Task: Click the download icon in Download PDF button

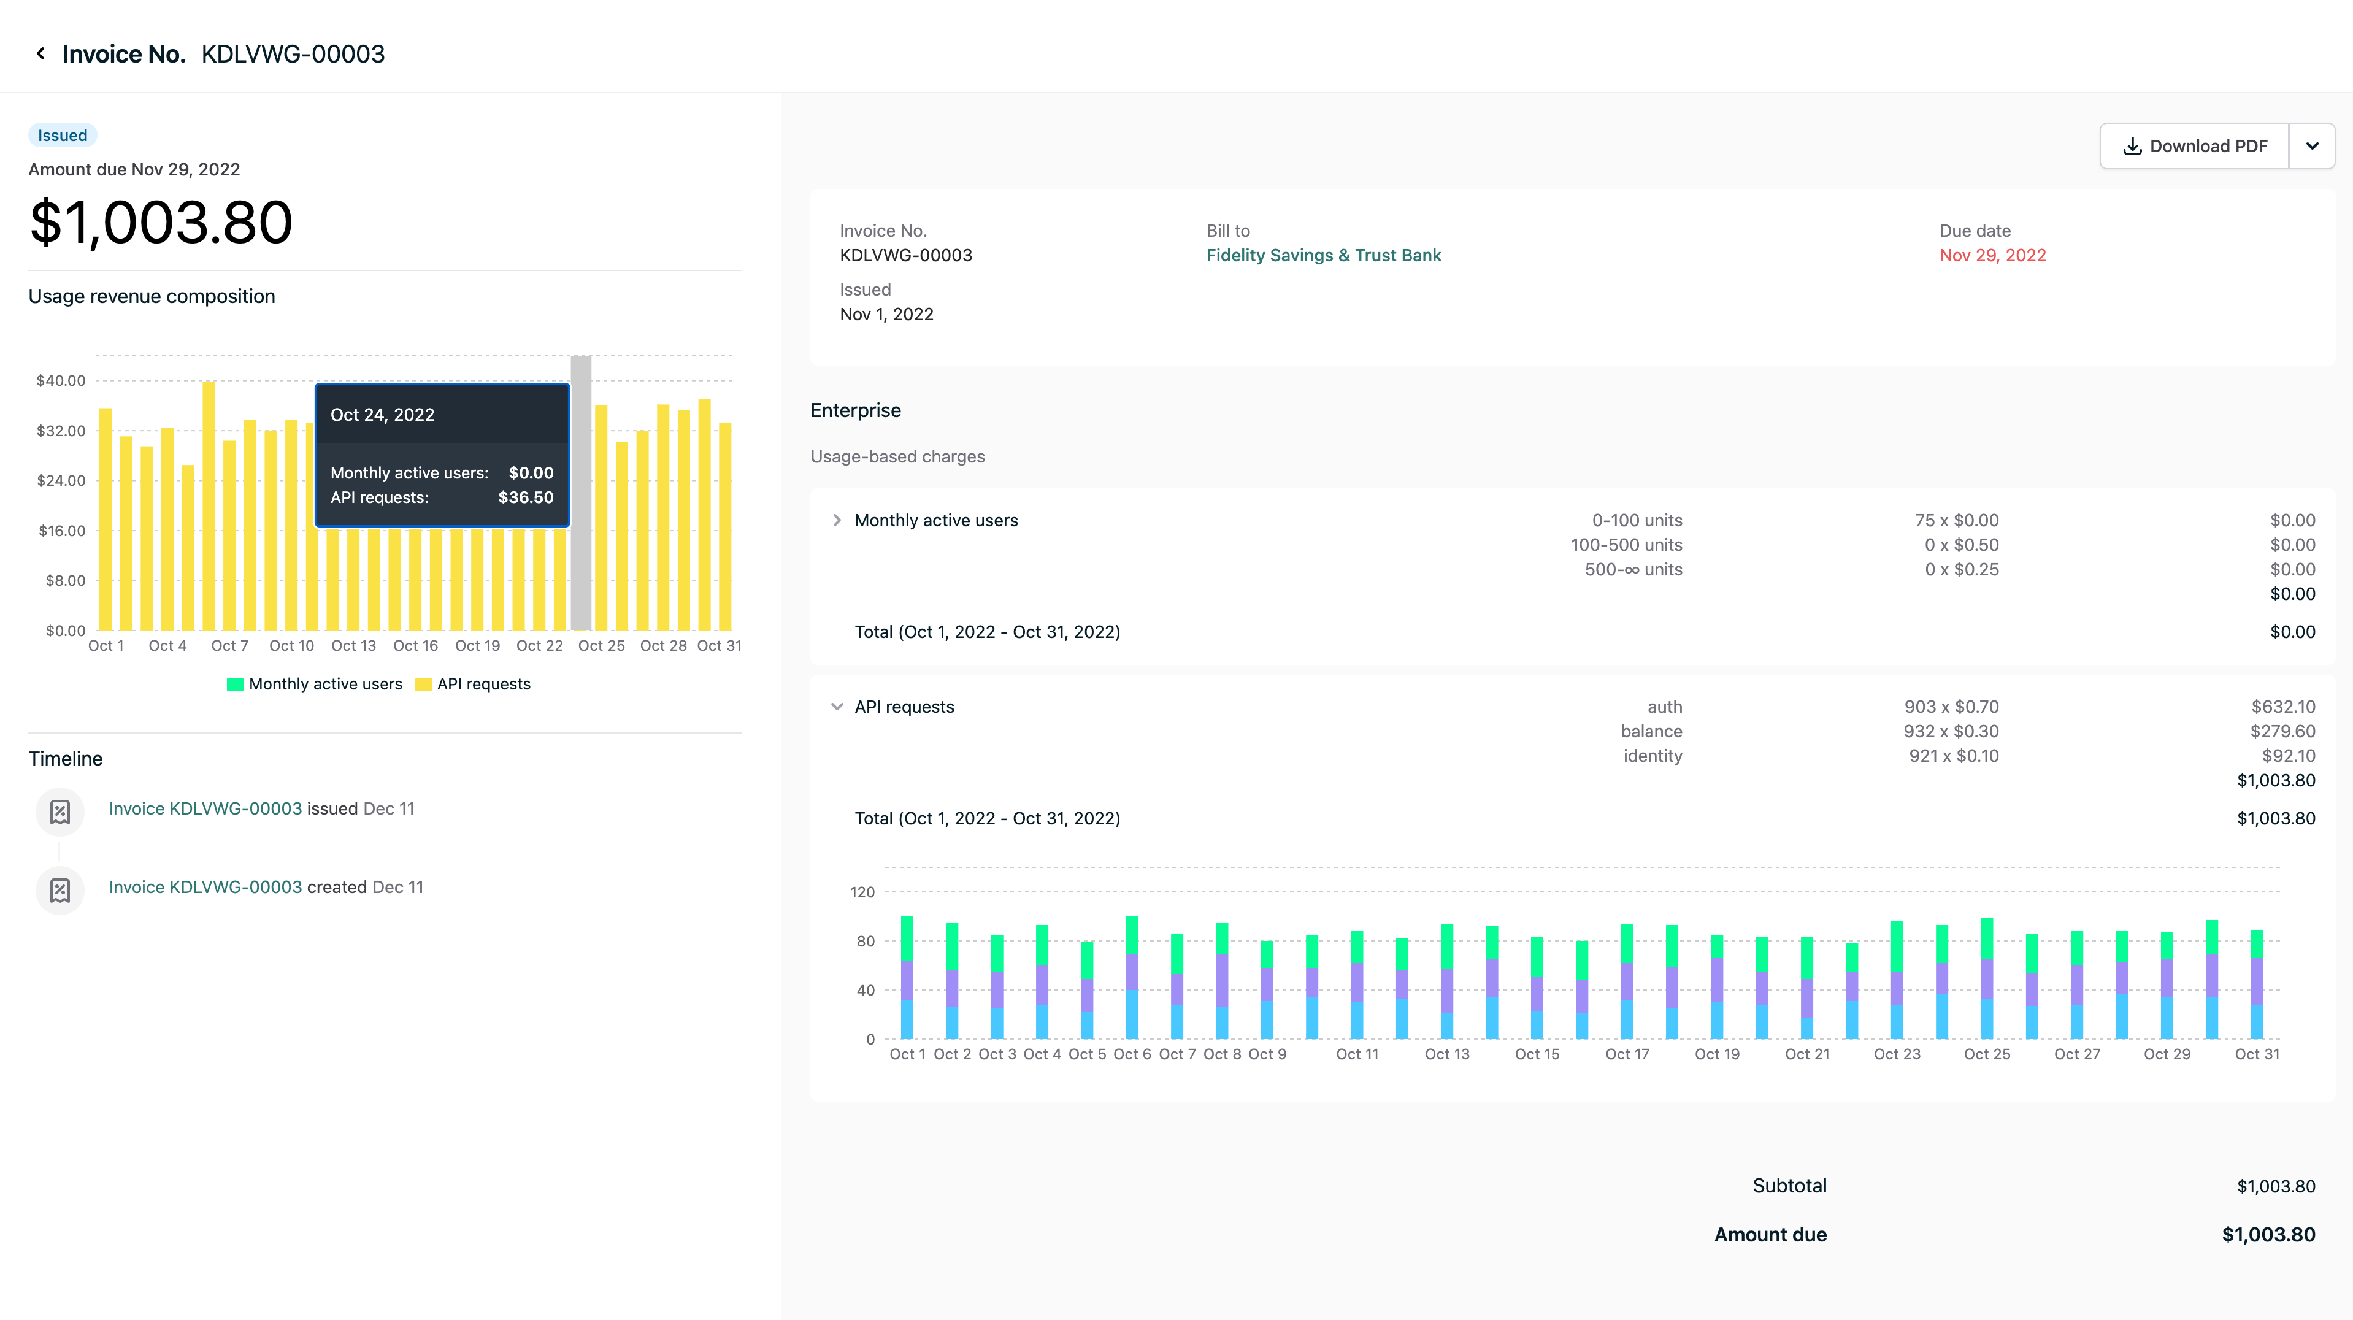Action: click(2132, 146)
